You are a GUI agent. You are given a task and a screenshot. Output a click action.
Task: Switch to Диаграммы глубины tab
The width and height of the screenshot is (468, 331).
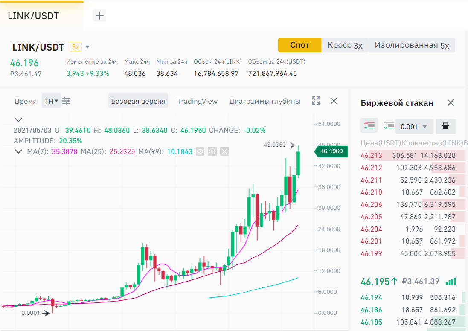pos(265,101)
